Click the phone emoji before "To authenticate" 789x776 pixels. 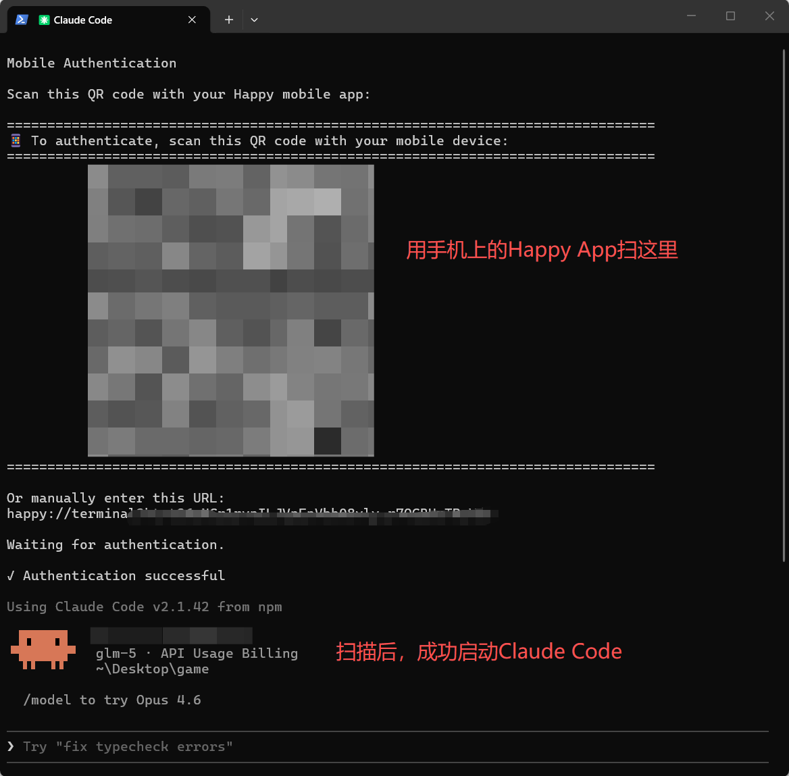pos(16,141)
